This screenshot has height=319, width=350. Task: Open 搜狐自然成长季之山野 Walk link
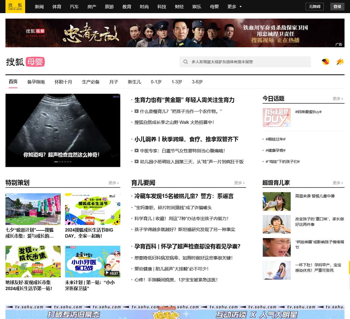174,122
